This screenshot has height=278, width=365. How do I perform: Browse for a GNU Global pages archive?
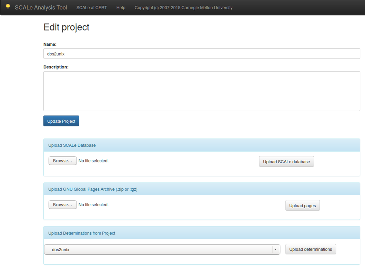click(x=62, y=205)
